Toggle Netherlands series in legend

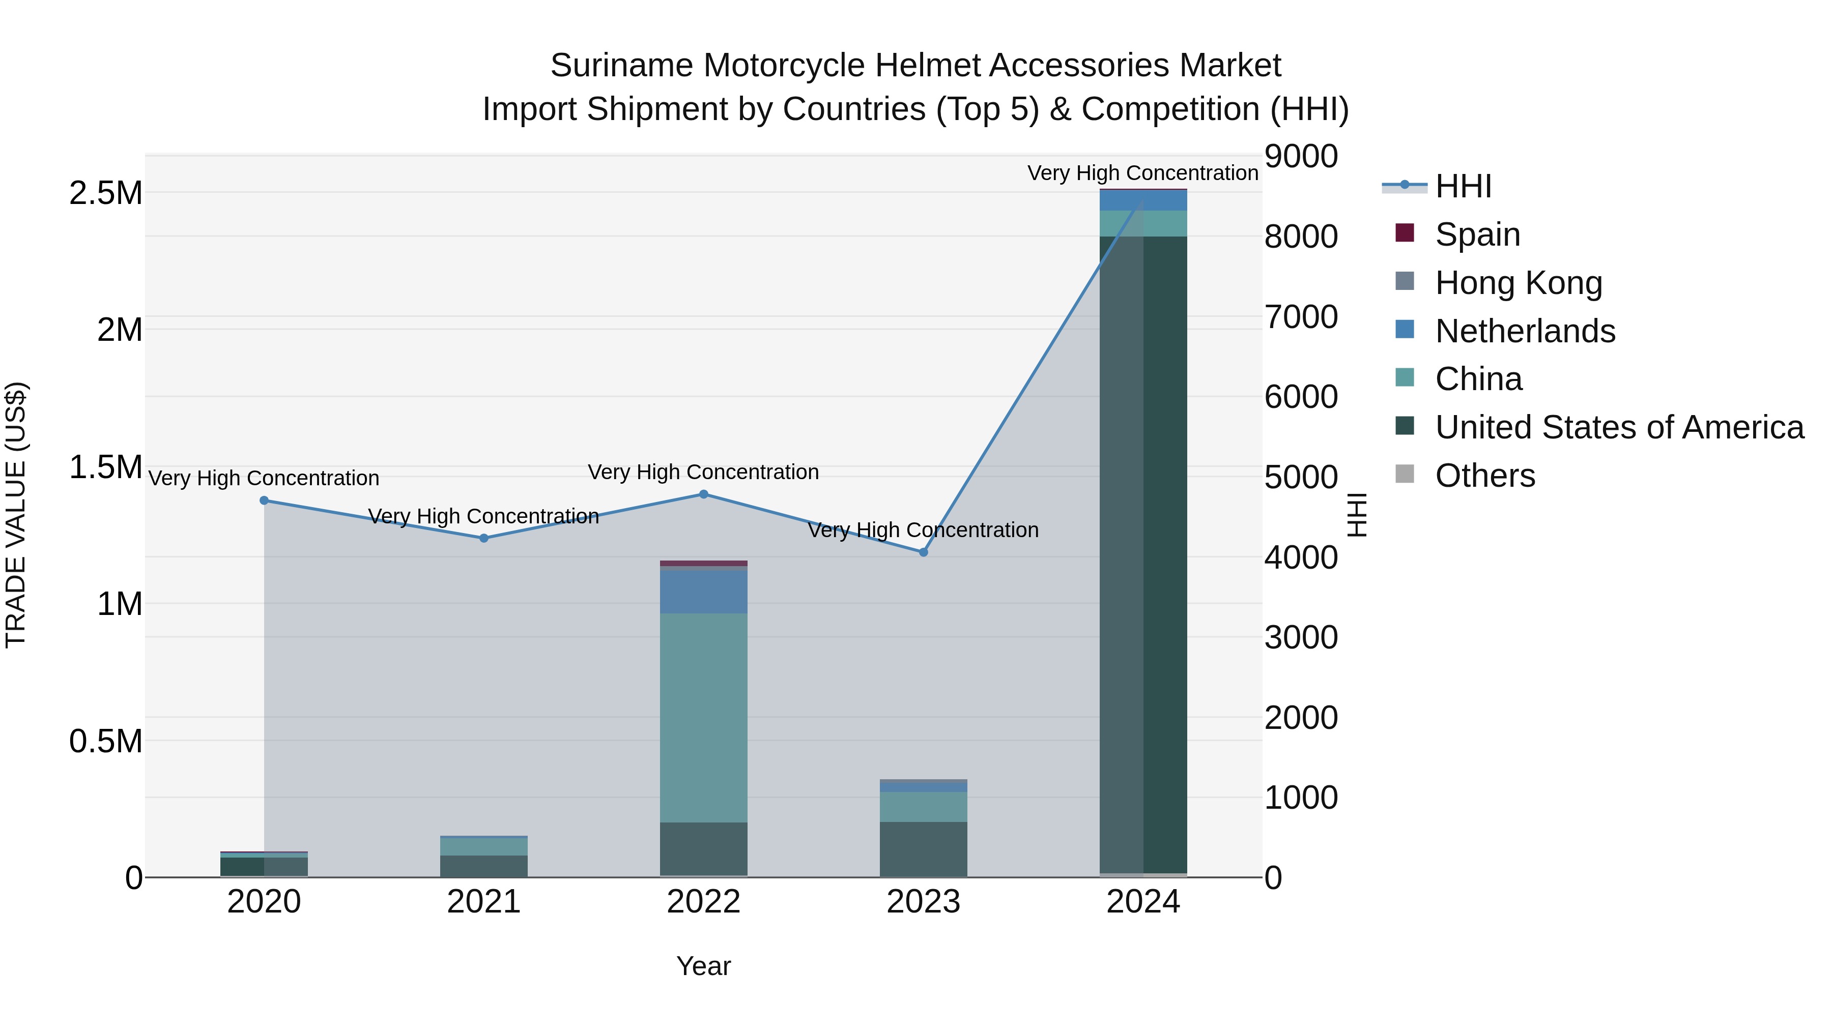click(x=1506, y=331)
